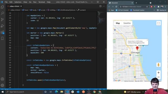Viewport: 168px width, 94px height.
Task: Open the File menu
Action: (6, 2)
